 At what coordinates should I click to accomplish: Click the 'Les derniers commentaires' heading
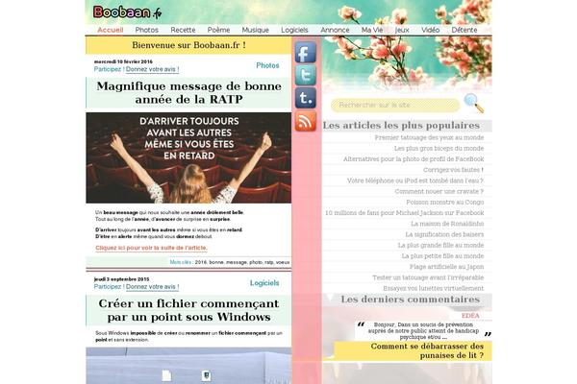410,300
